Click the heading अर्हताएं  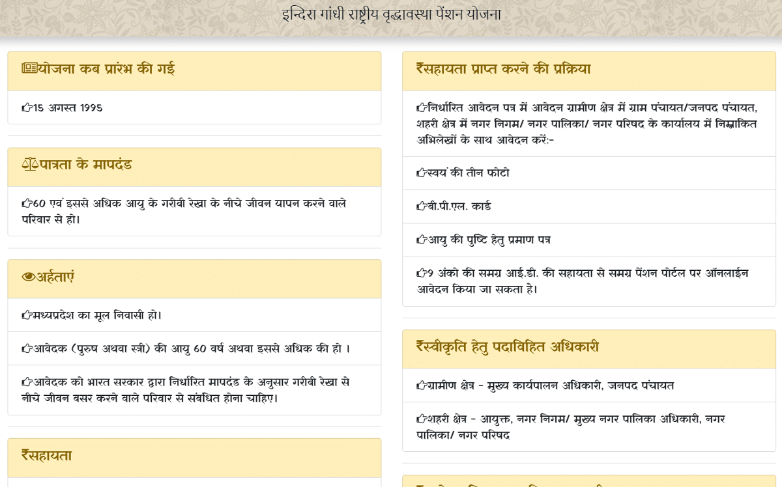[55, 277]
